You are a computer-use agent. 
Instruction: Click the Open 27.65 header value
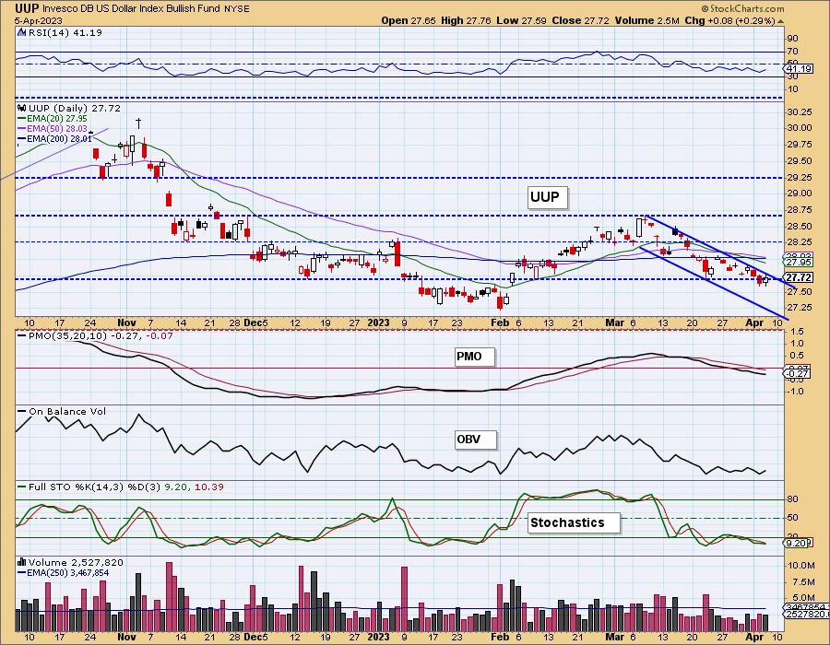tap(409, 20)
